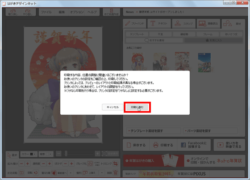Click the 取り消し (undo) icon
Viewport: 250px width, 180px height.
point(13,12)
